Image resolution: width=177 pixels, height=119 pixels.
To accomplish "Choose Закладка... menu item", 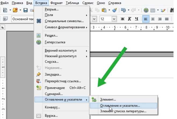I will [62, 74].
